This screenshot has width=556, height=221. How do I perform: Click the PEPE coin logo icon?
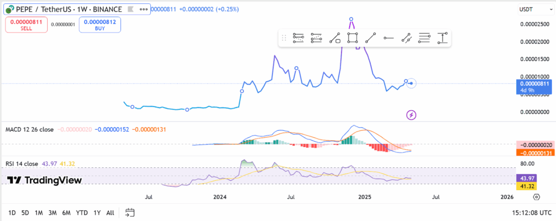click(x=10, y=9)
